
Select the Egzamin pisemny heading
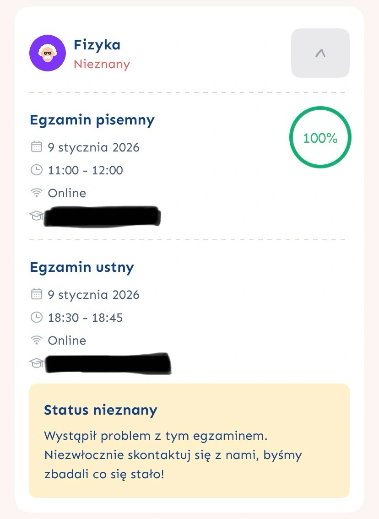point(92,120)
